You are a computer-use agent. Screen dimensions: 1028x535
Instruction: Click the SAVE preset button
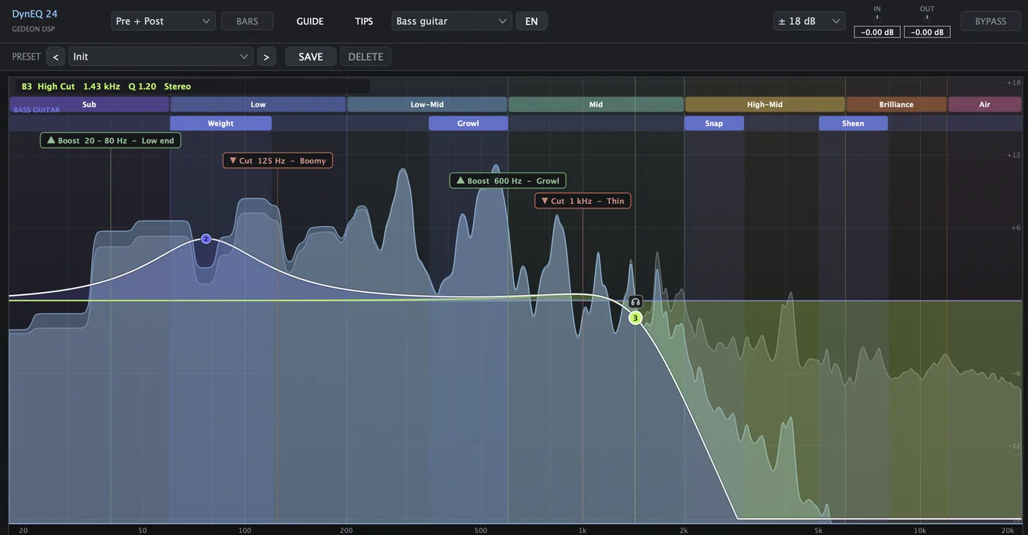[x=311, y=57]
